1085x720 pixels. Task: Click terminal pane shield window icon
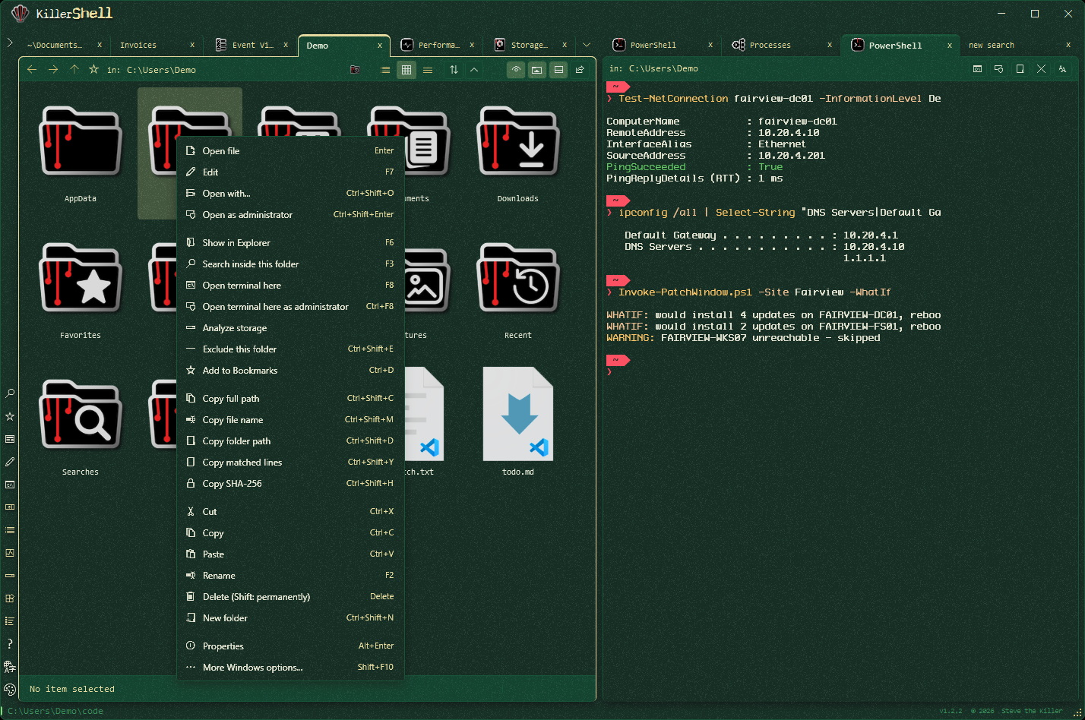click(998, 68)
